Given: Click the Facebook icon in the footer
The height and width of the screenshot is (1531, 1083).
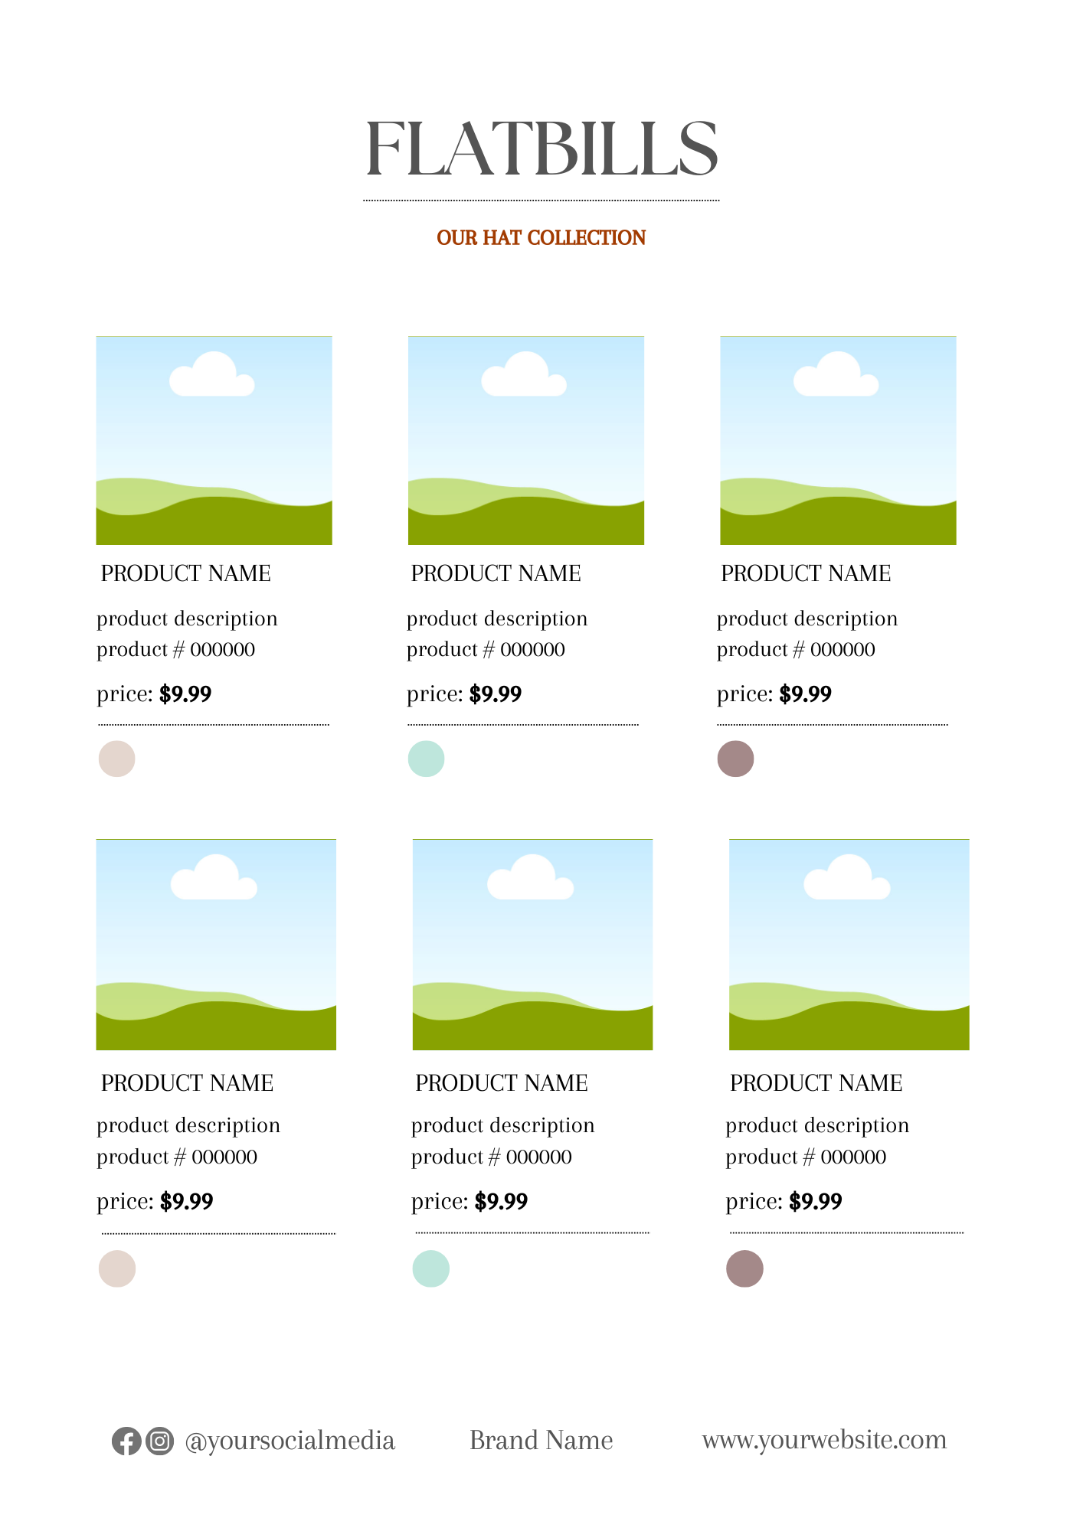Looking at the screenshot, I should (126, 1441).
